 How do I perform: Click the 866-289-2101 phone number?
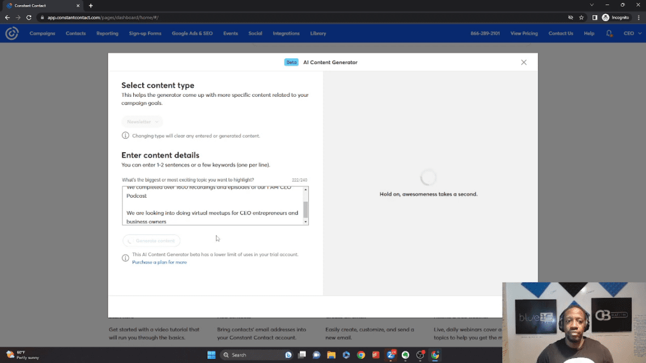point(485,33)
